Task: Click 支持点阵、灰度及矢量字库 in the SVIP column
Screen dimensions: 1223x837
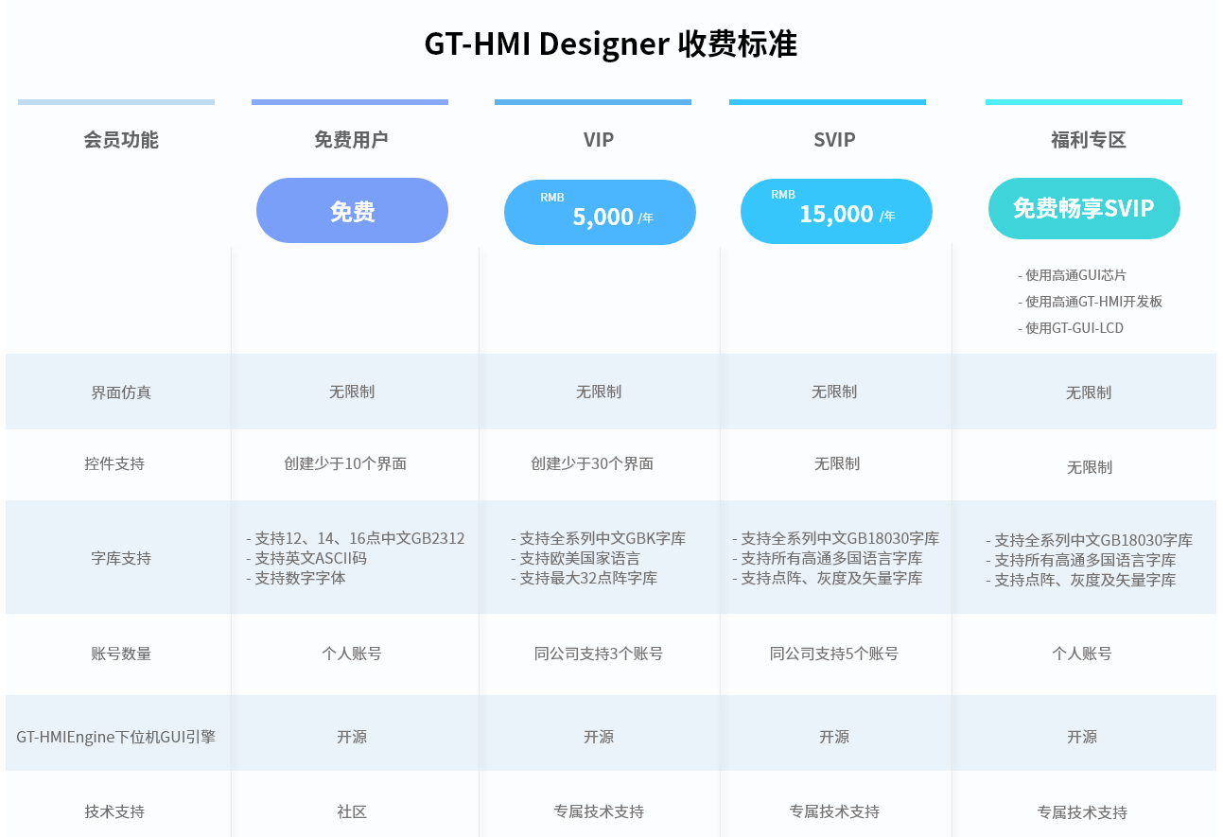Action: pos(831,578)
